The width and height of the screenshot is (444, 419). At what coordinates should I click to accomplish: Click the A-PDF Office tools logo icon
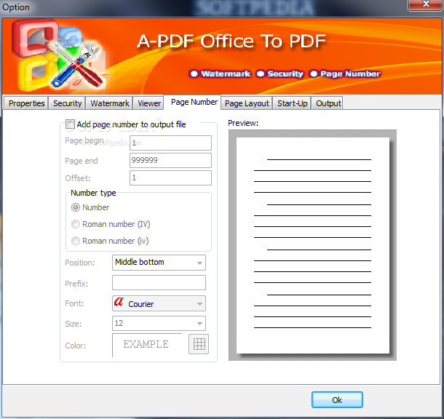tap(58, 55)
